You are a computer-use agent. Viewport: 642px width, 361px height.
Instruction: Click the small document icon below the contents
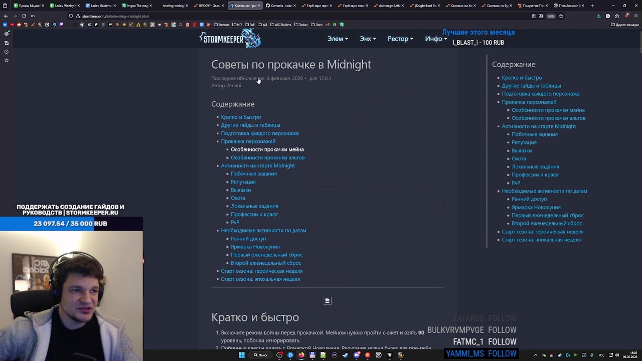328,301
